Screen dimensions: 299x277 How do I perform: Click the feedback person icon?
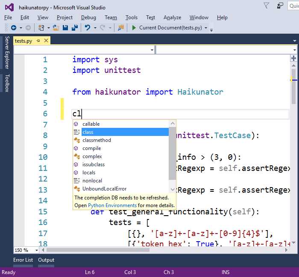[280, 6]
